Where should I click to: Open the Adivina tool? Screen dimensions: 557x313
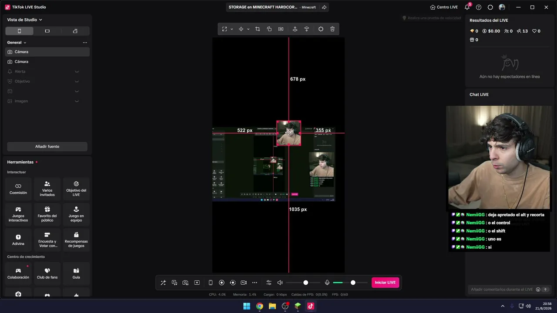pyautogui.click(x=18, y=240)
